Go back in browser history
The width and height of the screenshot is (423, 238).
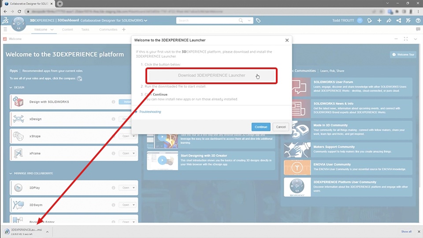coord(5,11)
